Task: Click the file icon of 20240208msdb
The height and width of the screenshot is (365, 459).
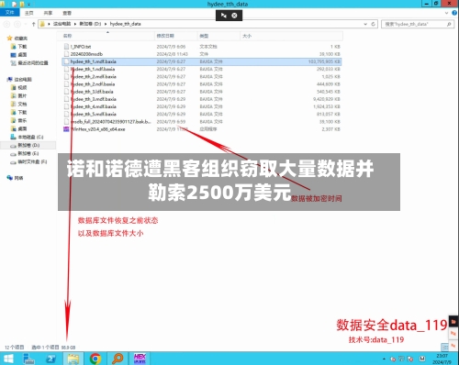Action: tap(66, 54)
